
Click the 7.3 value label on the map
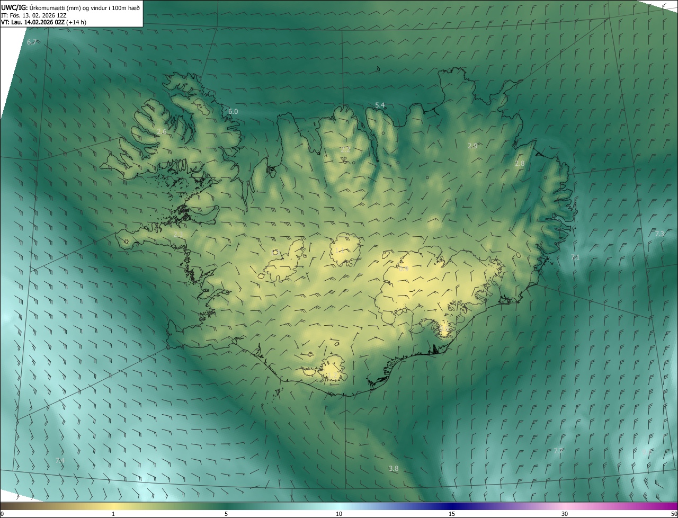(659, 234)
